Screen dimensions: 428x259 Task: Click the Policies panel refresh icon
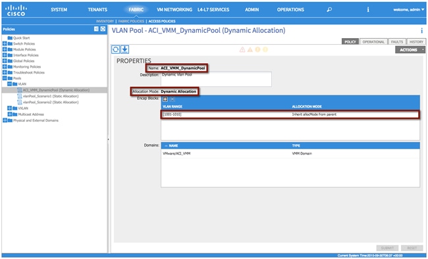(103, 29)
